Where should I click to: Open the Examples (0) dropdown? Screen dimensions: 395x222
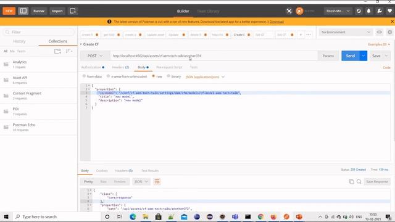(x=379, y=44)
